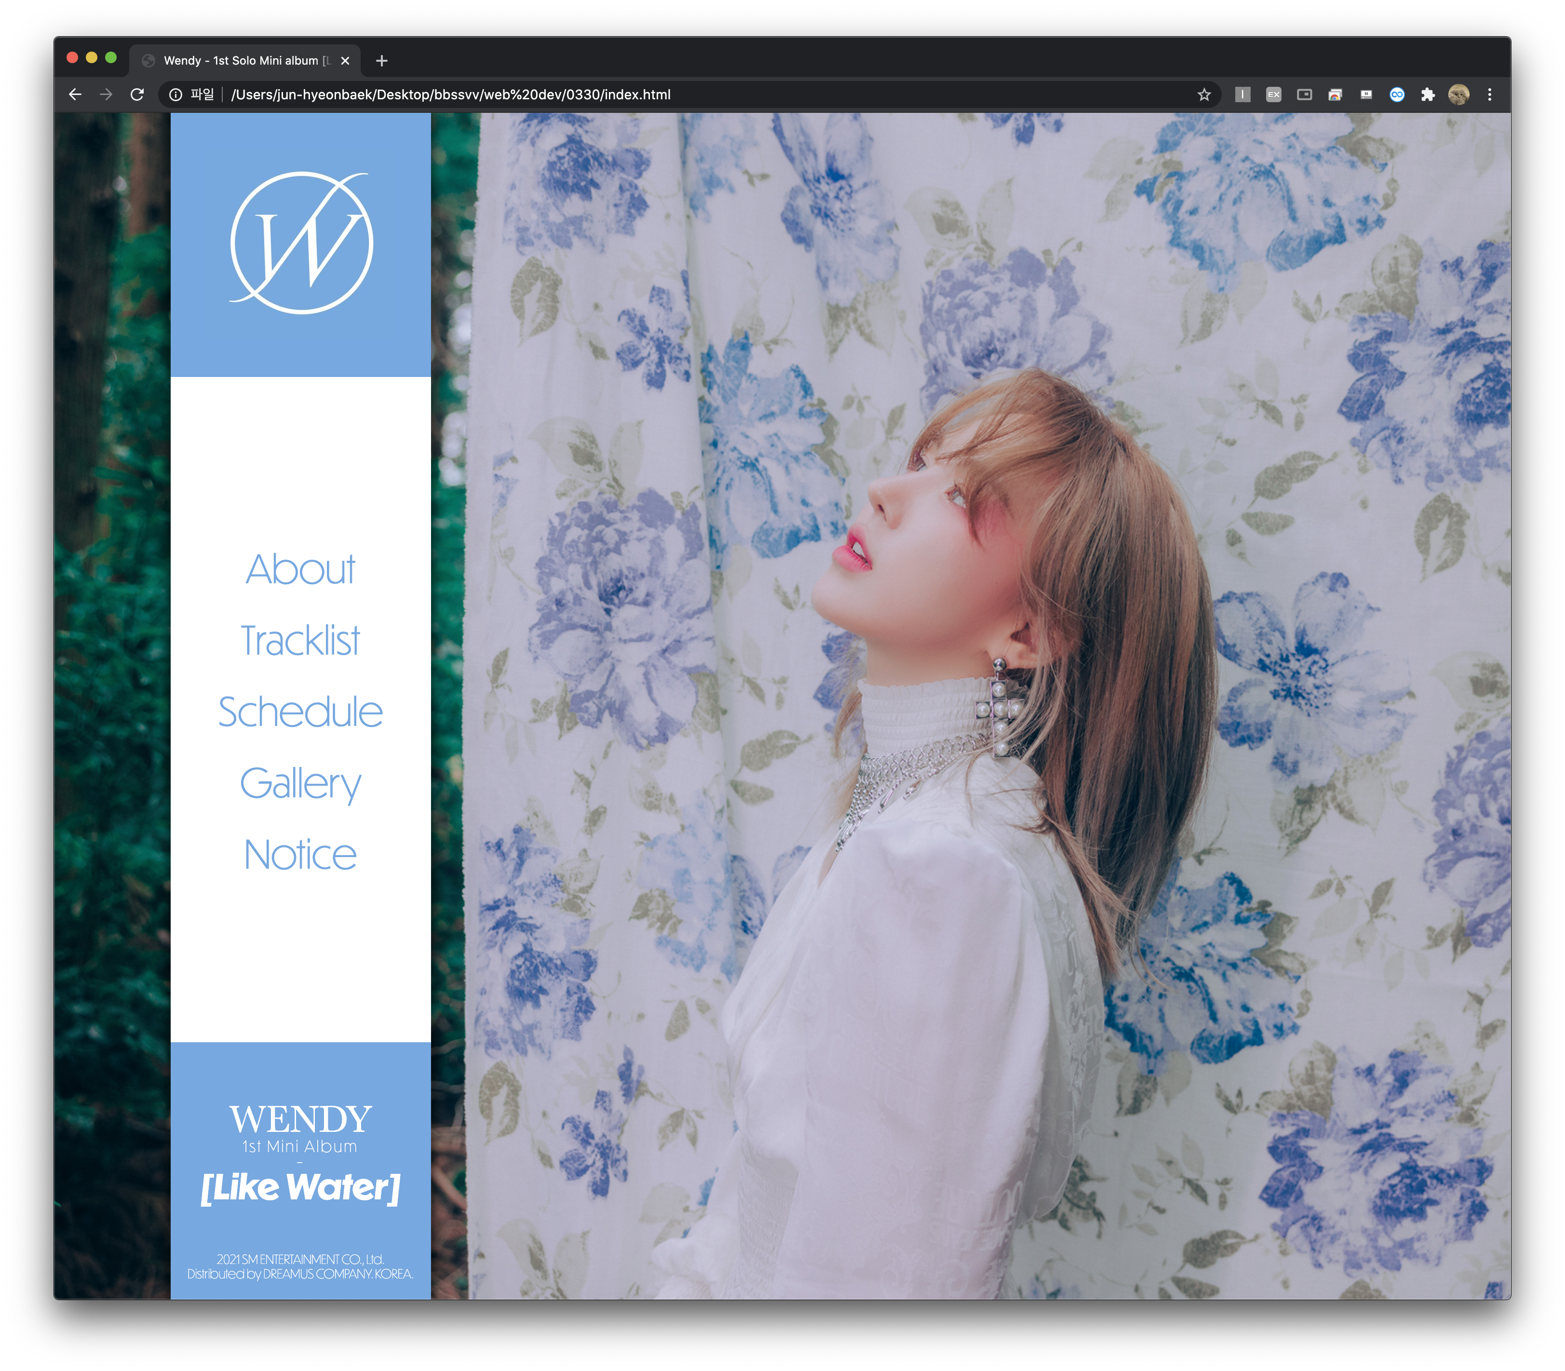Click the blue infinity extension icon

point(1397,95)
